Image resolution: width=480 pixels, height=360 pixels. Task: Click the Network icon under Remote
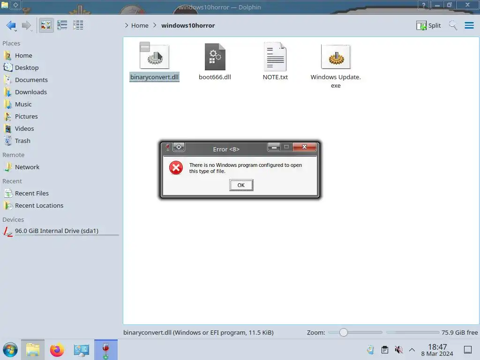(x=8, y=167)
